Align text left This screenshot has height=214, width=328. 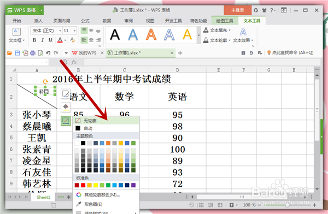(84, 40)
